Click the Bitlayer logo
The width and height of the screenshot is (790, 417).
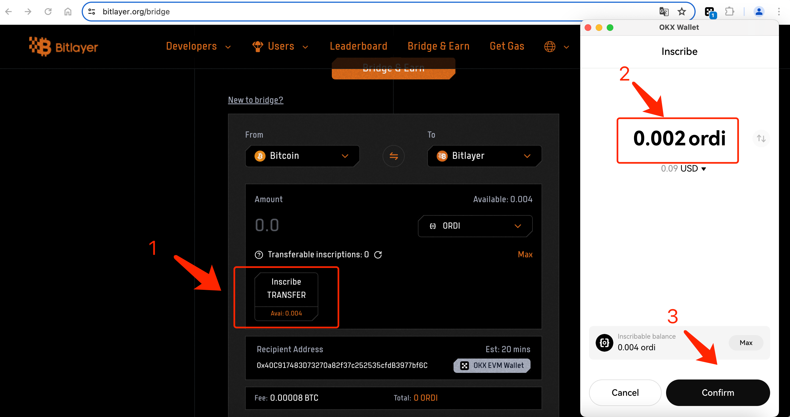tap(63, 47)
